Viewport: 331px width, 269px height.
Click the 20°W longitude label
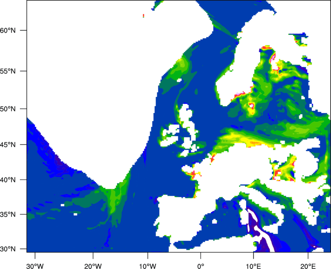coord(93,266)
